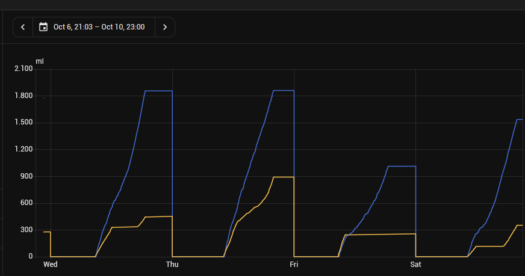525x276 pixels.
Task: Click the date range Oct 6 – Oct 10
Action: point(99,27)
